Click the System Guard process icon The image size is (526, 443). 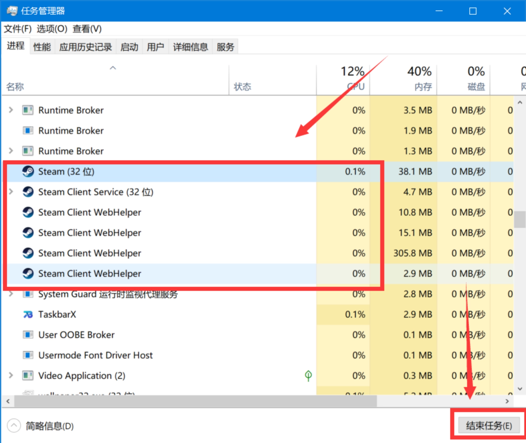pyautogui.click(x=28, y=294)
